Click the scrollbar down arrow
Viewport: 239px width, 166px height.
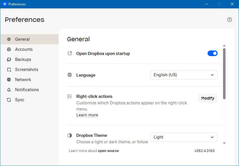pos(224,143)
